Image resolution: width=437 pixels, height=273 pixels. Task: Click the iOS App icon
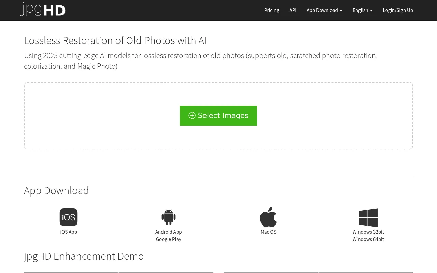(x=68, y=217)
